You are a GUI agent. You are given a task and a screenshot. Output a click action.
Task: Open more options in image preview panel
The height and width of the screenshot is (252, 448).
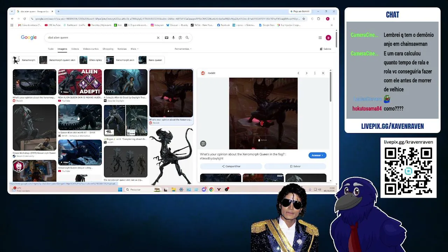coord(315,73)
